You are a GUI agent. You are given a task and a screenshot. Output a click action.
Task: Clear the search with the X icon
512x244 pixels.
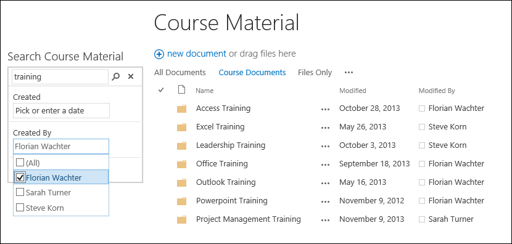(131, 76)
